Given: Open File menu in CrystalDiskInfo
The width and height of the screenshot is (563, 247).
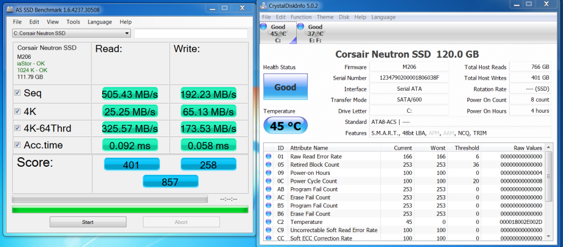Looking at the screenshot, I should click(267, 17).
